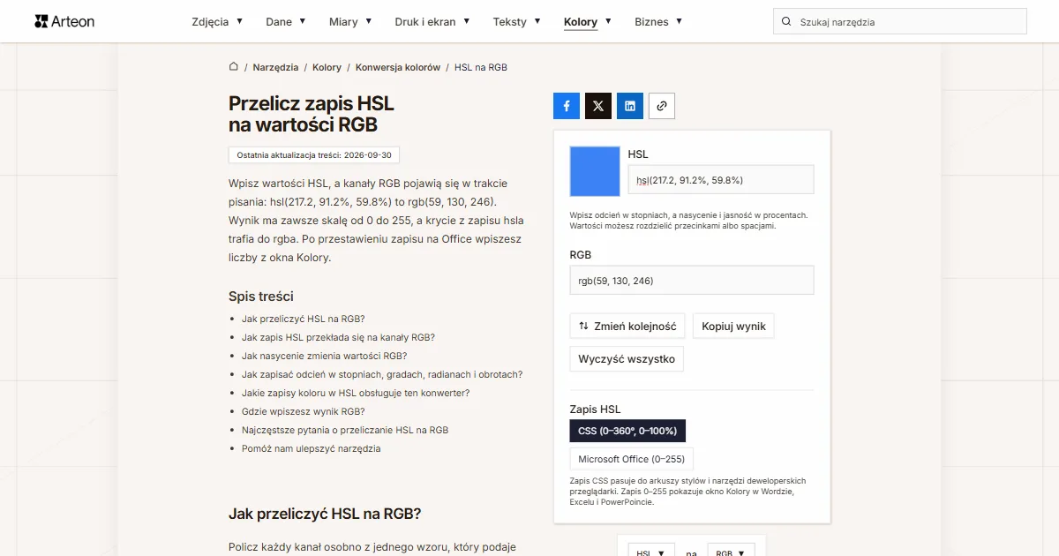The image size is (1059, 556).
Task: Click into the HSL input field
Action: pos(721,180)
